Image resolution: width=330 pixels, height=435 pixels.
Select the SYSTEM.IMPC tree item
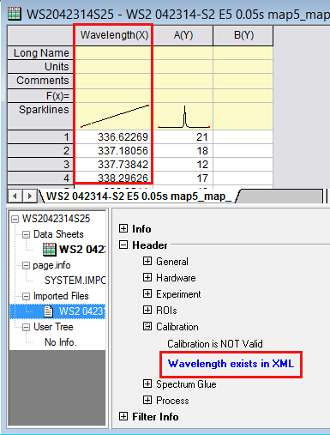tap(75, 281)
